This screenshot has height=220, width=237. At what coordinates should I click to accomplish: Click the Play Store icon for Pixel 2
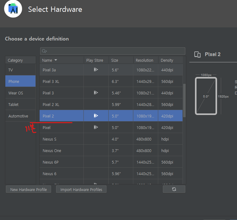click(96, 116)
